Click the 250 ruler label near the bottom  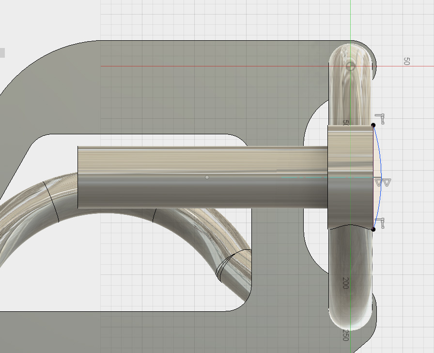pos(345,335)
